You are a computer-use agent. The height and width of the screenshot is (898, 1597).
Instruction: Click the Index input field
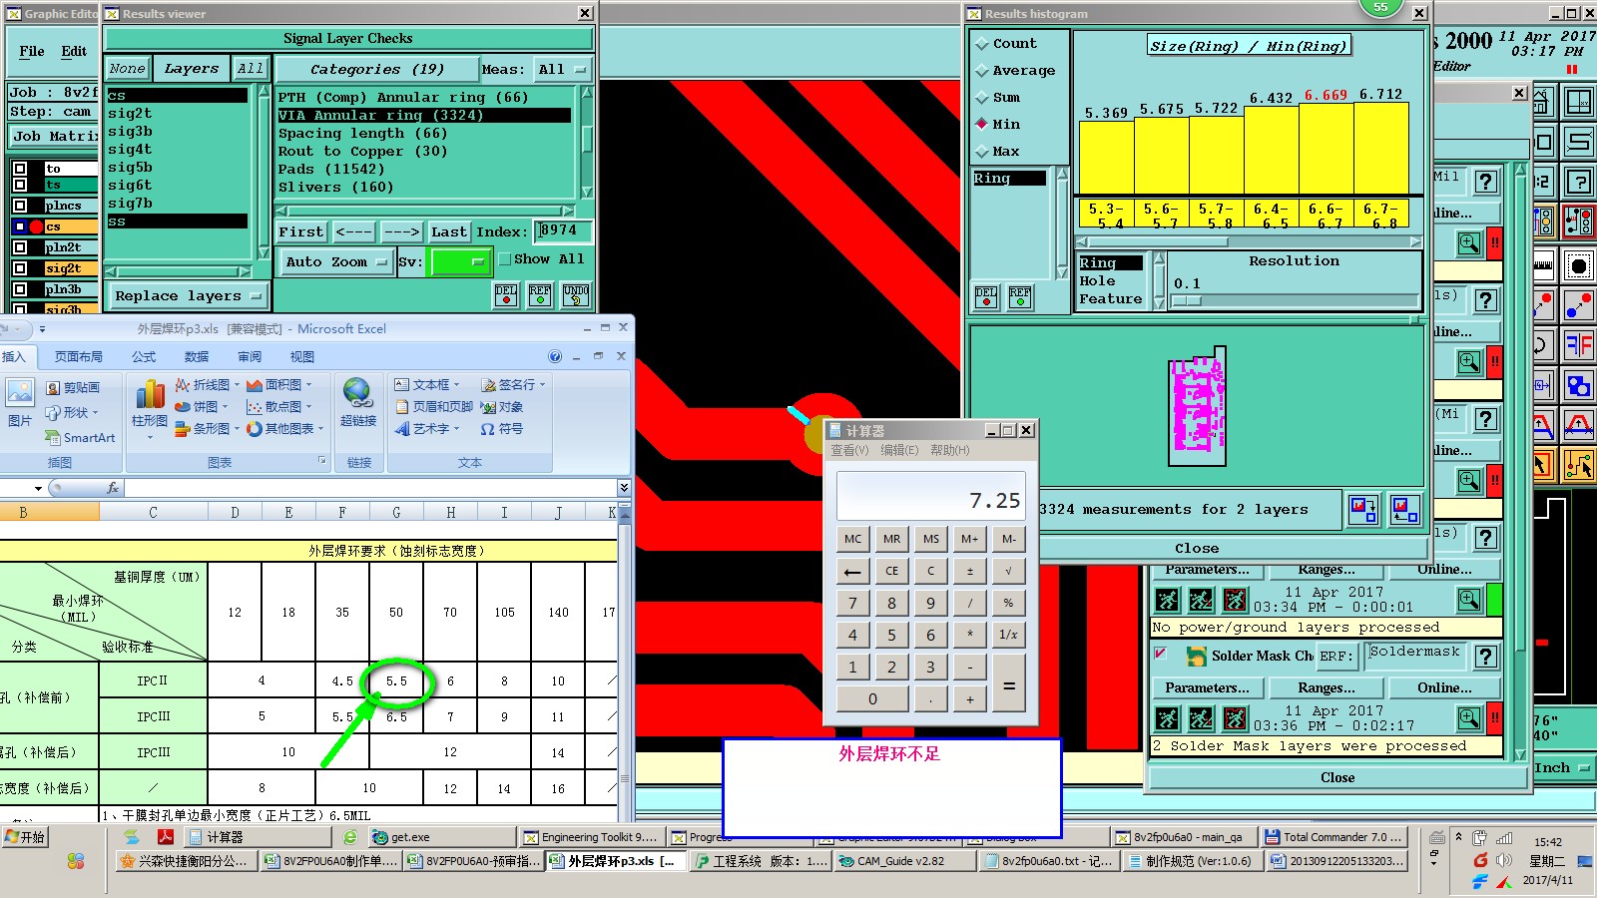click(x=562, y=231)
